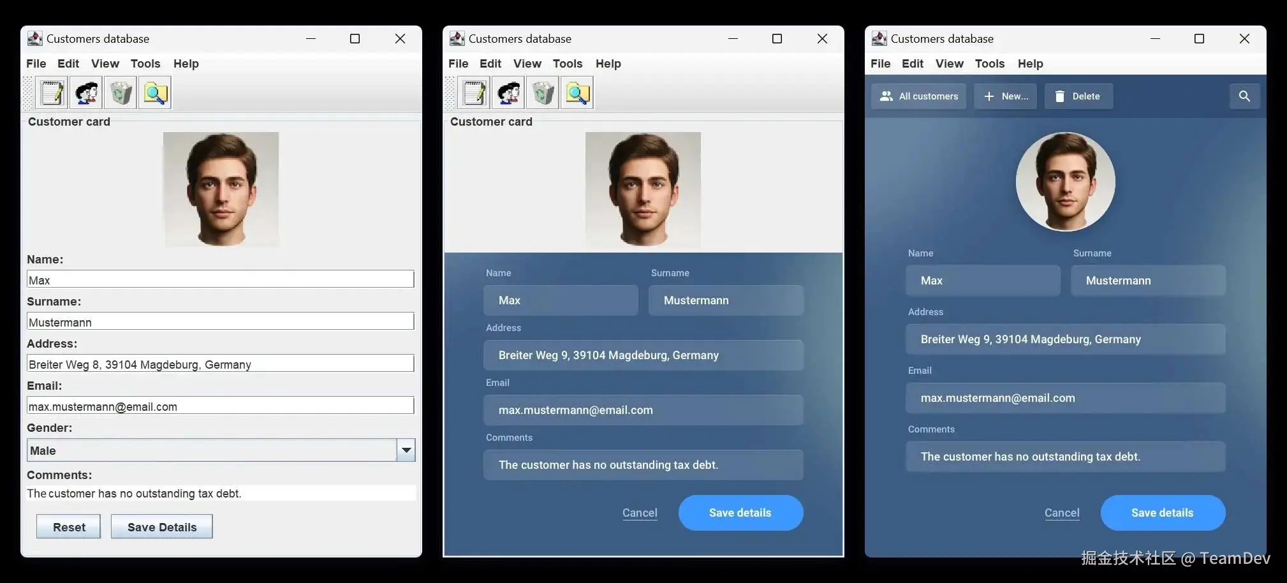Open File menu in middle window
The image size is (1287, 583).
(x=458, y=64)
